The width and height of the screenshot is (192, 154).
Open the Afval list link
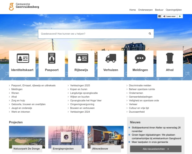[x=14, y=97]
